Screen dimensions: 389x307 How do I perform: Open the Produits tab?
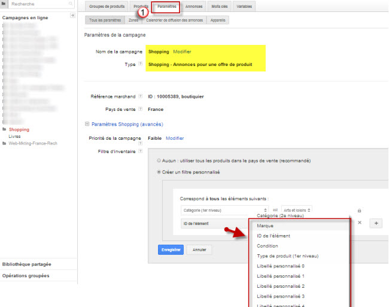141,7
